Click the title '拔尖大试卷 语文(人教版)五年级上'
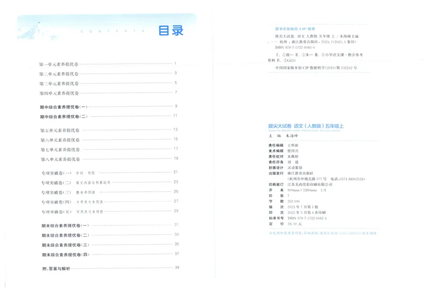Screen dimensions: 428x292 click(305, 126)
